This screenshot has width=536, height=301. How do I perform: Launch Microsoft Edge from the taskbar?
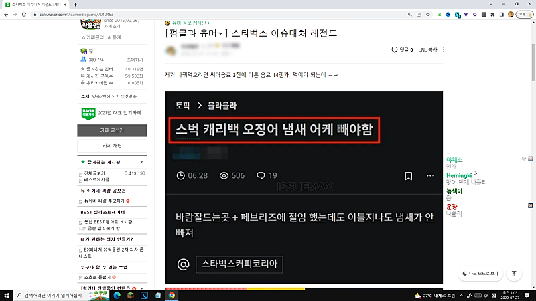pyautogui.click(x=117, y=296)
